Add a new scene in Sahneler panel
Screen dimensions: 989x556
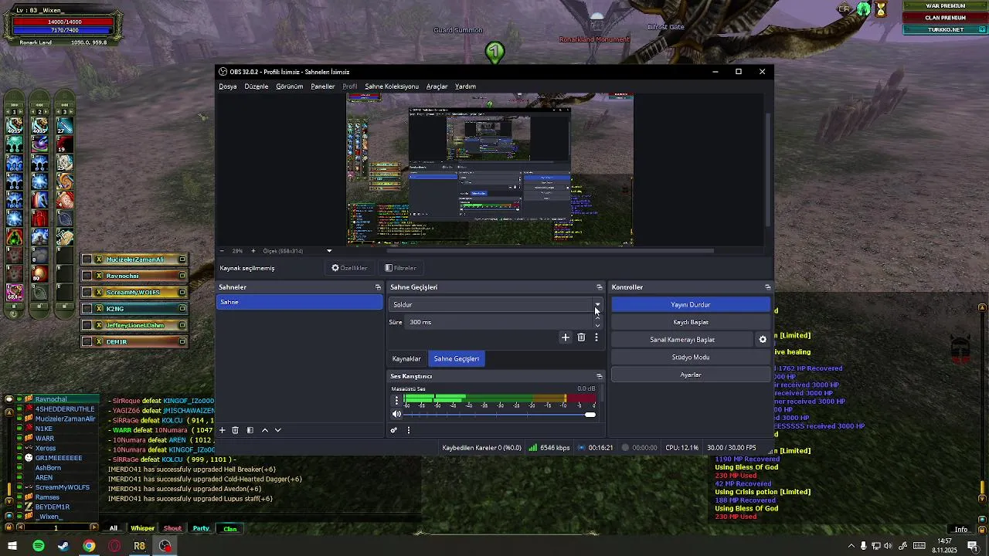pos(223,430)
